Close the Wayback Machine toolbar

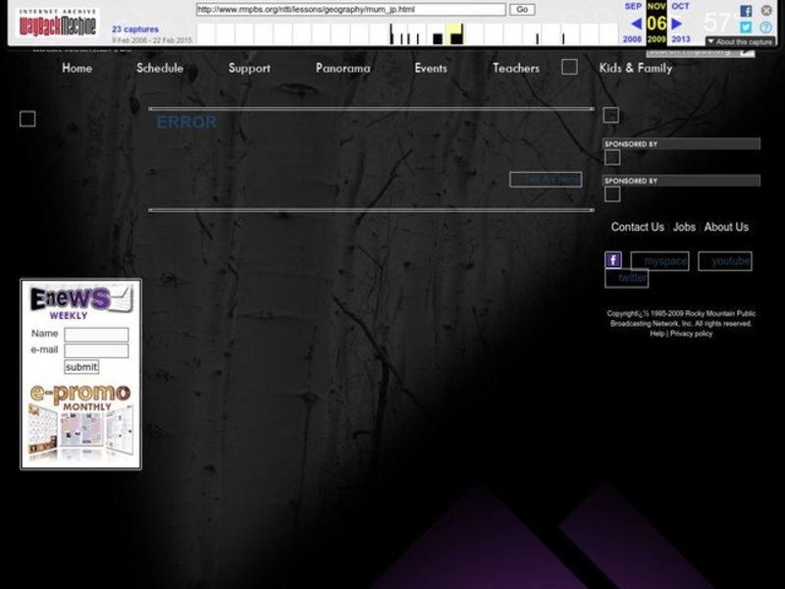pos(766,11)
